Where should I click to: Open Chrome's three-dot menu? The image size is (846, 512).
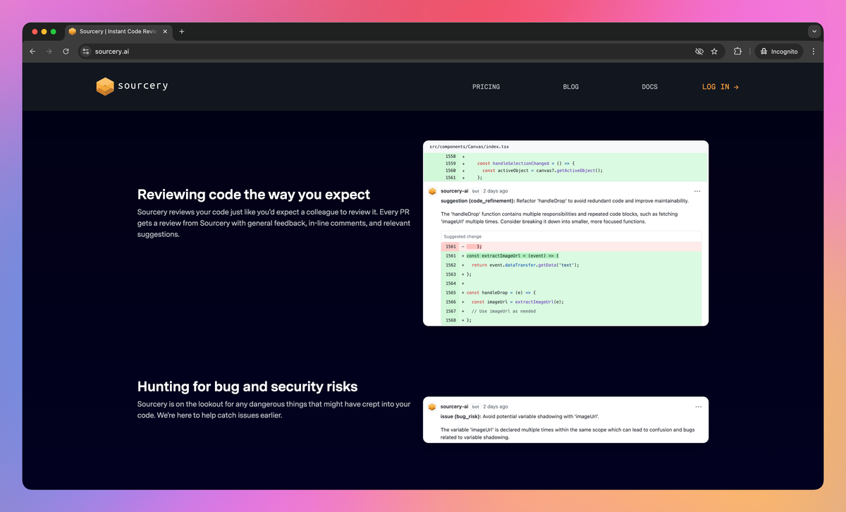pyautogui.click(x=814, y=51)
